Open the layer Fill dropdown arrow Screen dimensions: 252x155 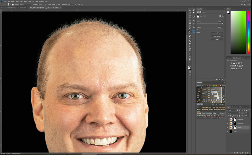[249, 116]
